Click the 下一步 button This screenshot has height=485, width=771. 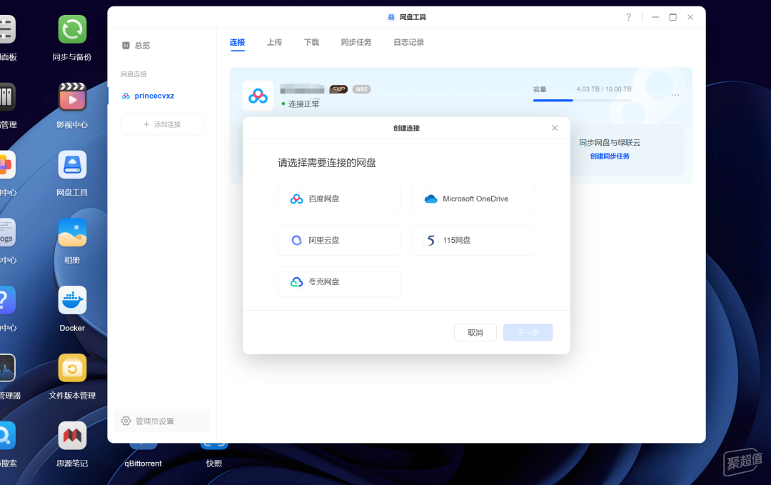tap(528, 333)
